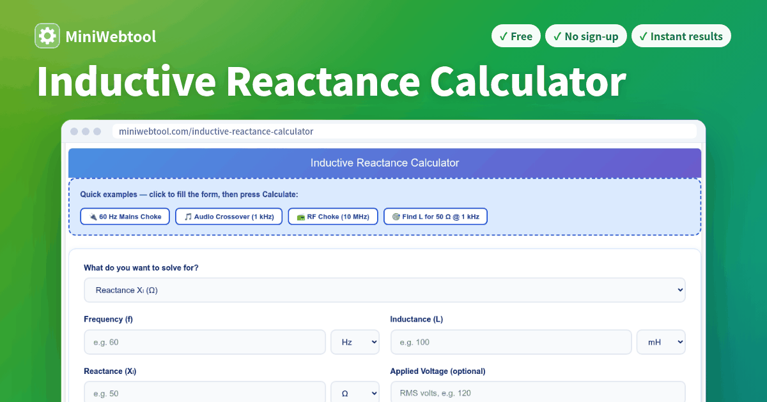Screen dimensions: 767x402
Task: Select the Audio Crossover (1 kHz) example
Action: click(x=229, y=216)
